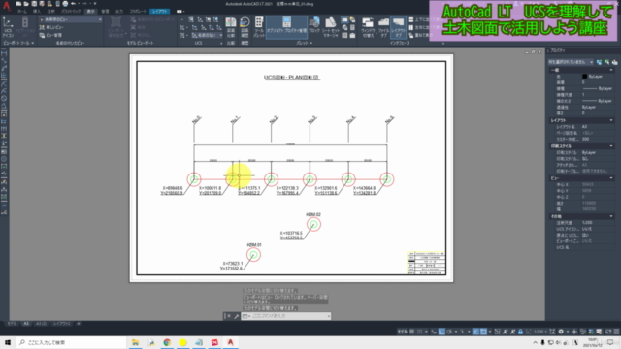Collapse the Layout section in Properties
The height and width of the screenshot is (349, 621).
611,120
